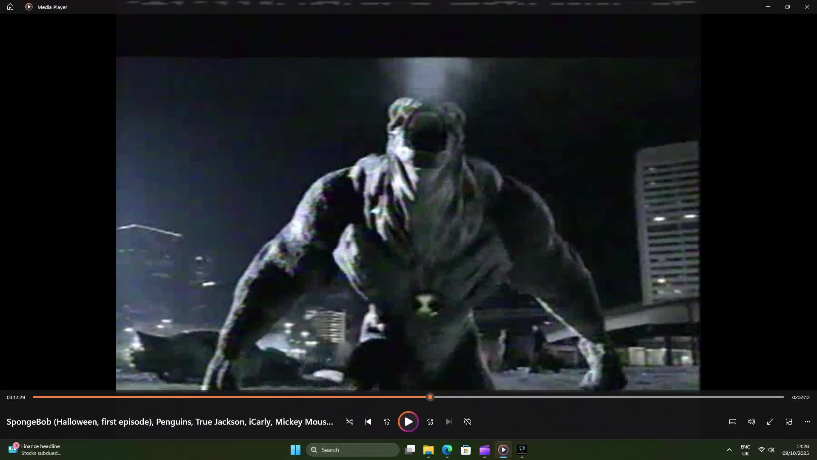
Task: Click the SpongeBob video title text
Action: click(170, 422)
